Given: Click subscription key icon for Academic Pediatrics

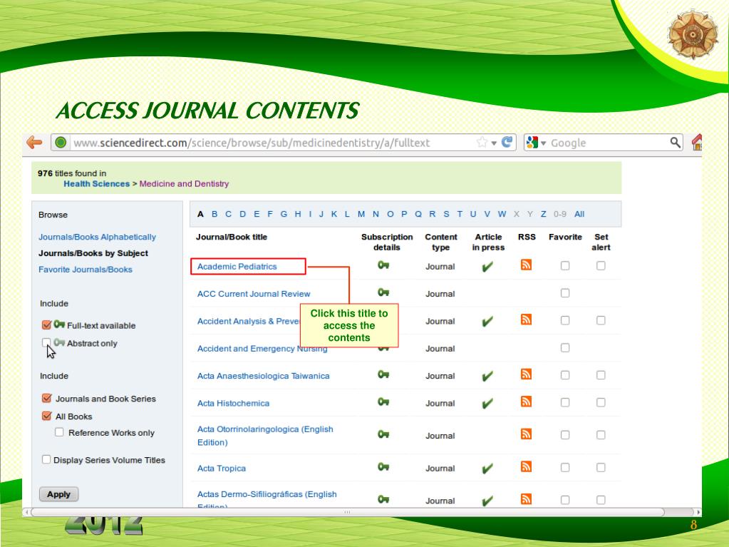Looking at the screenshot, I should point(383,265).
